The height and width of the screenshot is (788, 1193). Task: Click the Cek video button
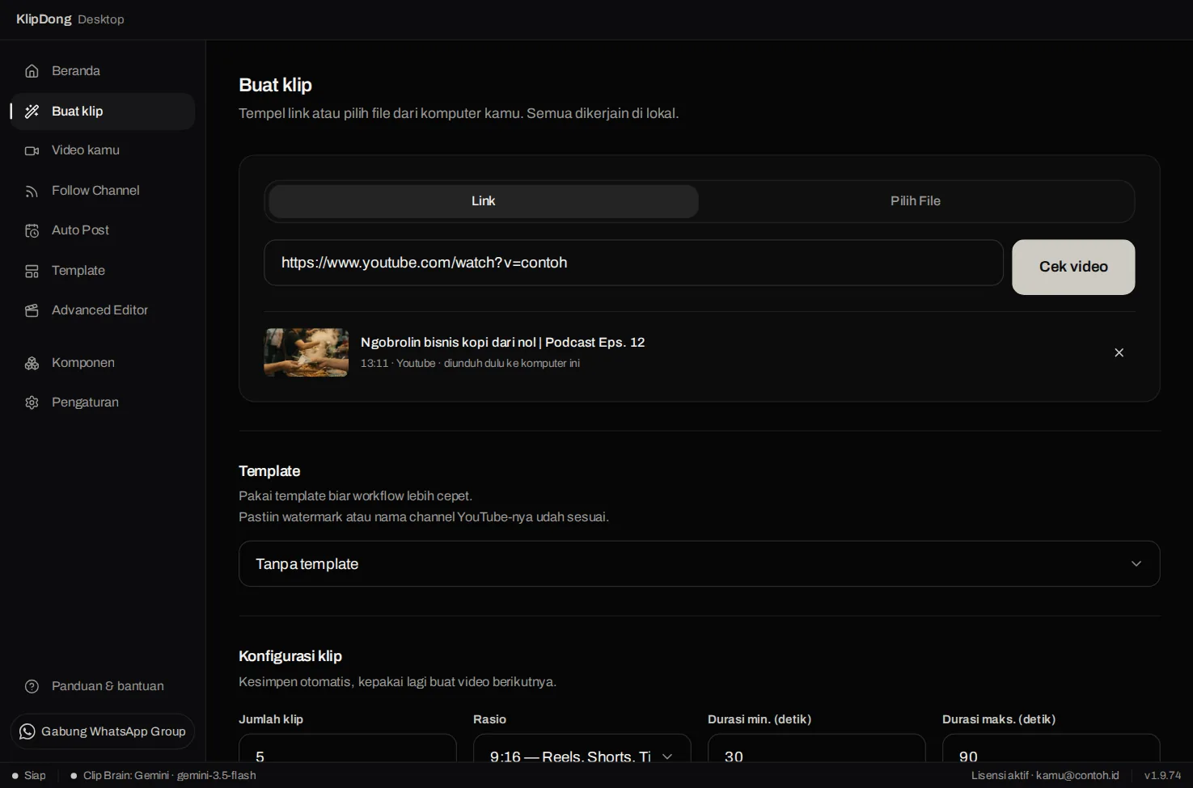[x=1073, y=267]
